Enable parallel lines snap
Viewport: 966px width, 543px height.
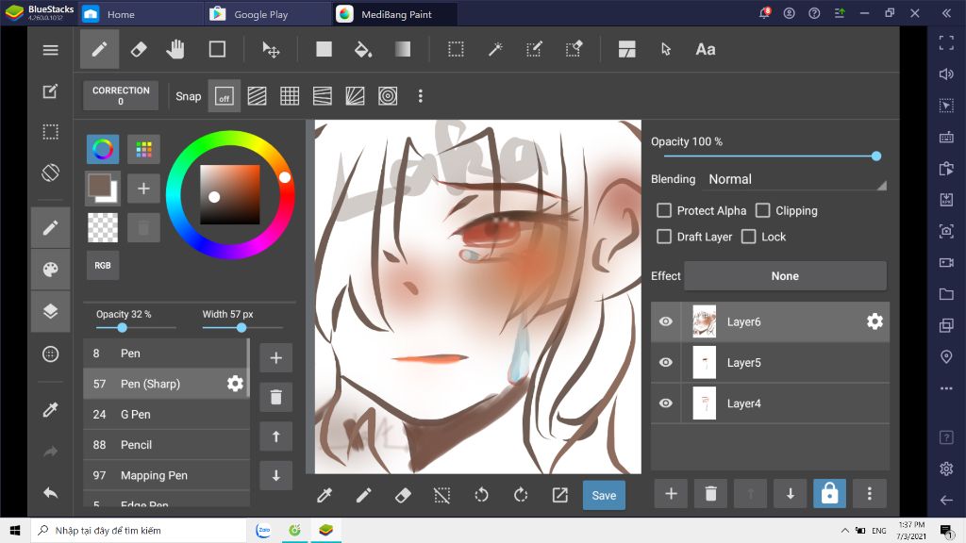tap(257, 96)
